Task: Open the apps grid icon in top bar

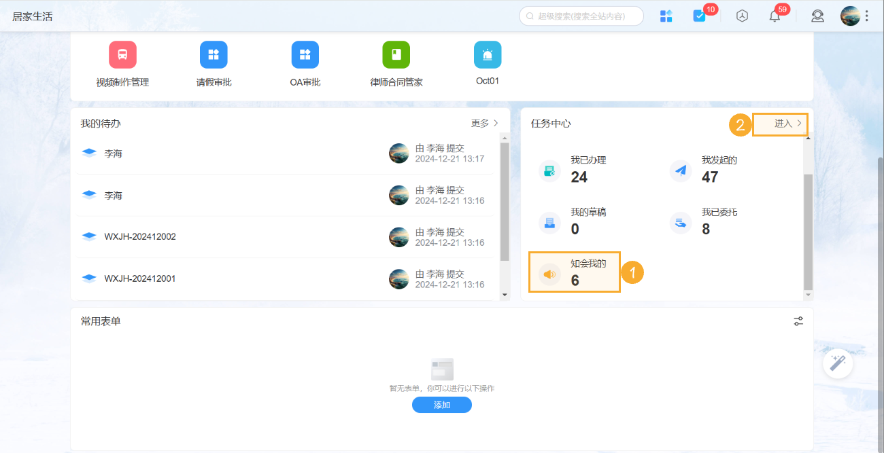Action: 666,16
